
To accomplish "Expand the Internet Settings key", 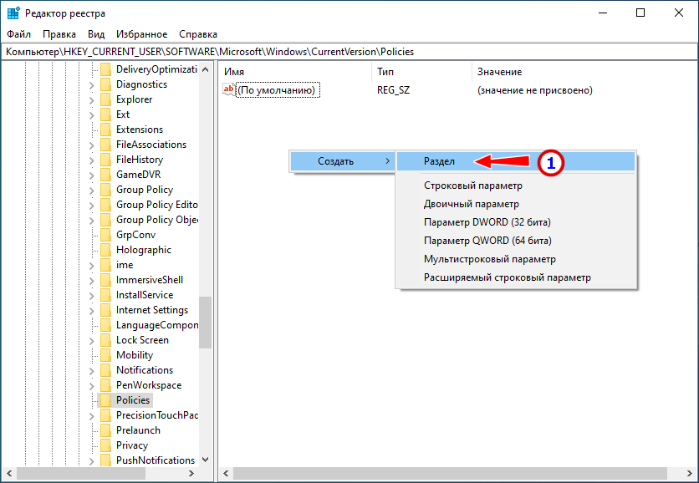I will (91, 311).
